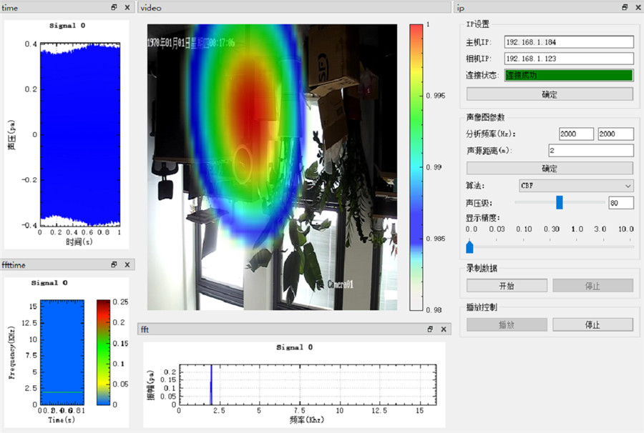Click the '0.03' tick label under 显示精度
Screen dimensions: 644x433
point(497,229)
